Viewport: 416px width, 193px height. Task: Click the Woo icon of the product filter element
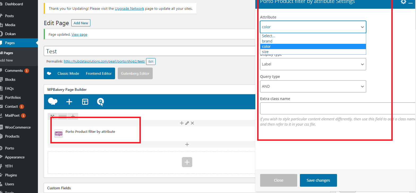pyautogui.click(x=59, y=134)
